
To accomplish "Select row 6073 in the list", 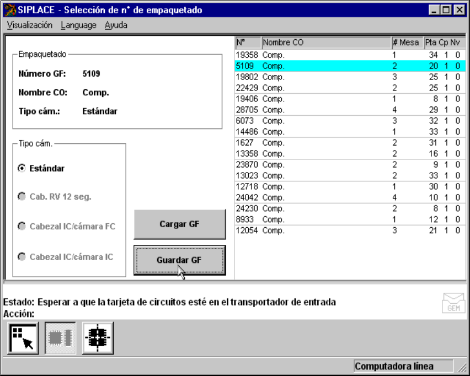I will click(x=350, y=121).
